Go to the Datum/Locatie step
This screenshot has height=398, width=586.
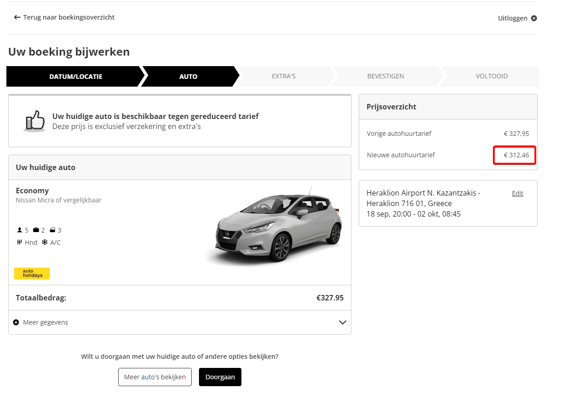click(76, 76)
